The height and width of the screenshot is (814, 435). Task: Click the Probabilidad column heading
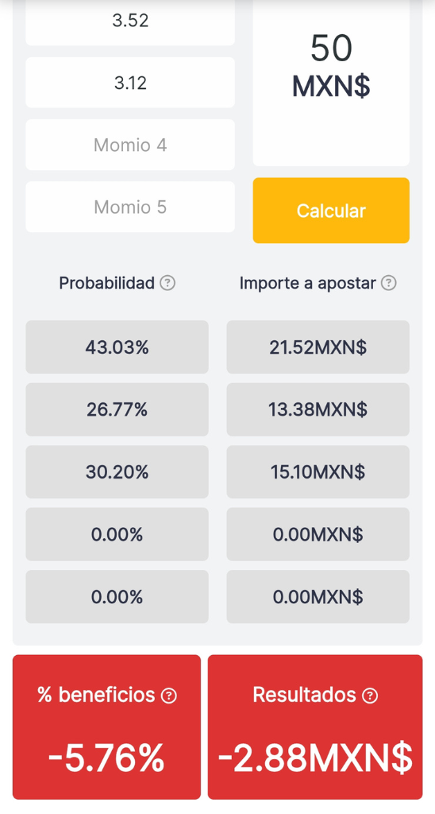(107, 283)
